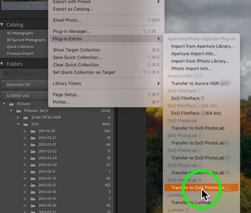This screenshot has height=213, width=251.
Task: Click the folder search magnifier icon
Action: pos(6,73)
